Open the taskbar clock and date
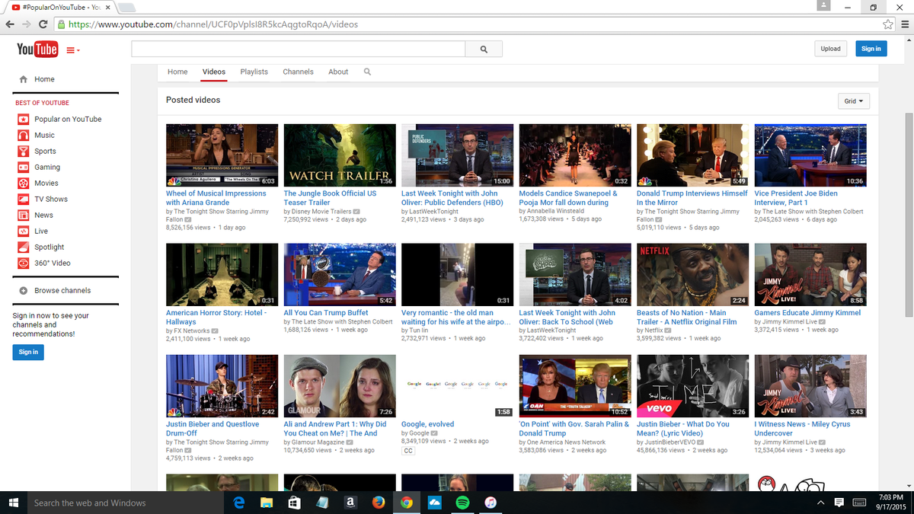 pos(890,503)
